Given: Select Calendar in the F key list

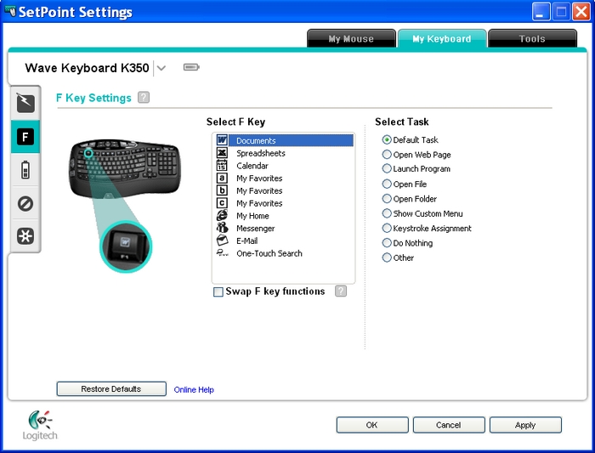Looking at the screenshot, I should (x=285, y=166).
